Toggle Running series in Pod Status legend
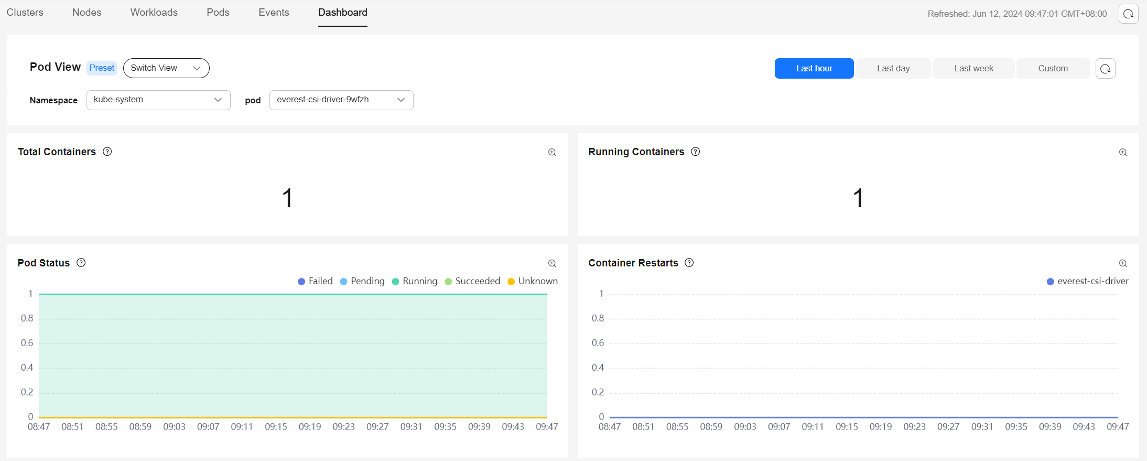This screenshot has height=461, width=1147. pyautogui.click(x=415, y=281)
